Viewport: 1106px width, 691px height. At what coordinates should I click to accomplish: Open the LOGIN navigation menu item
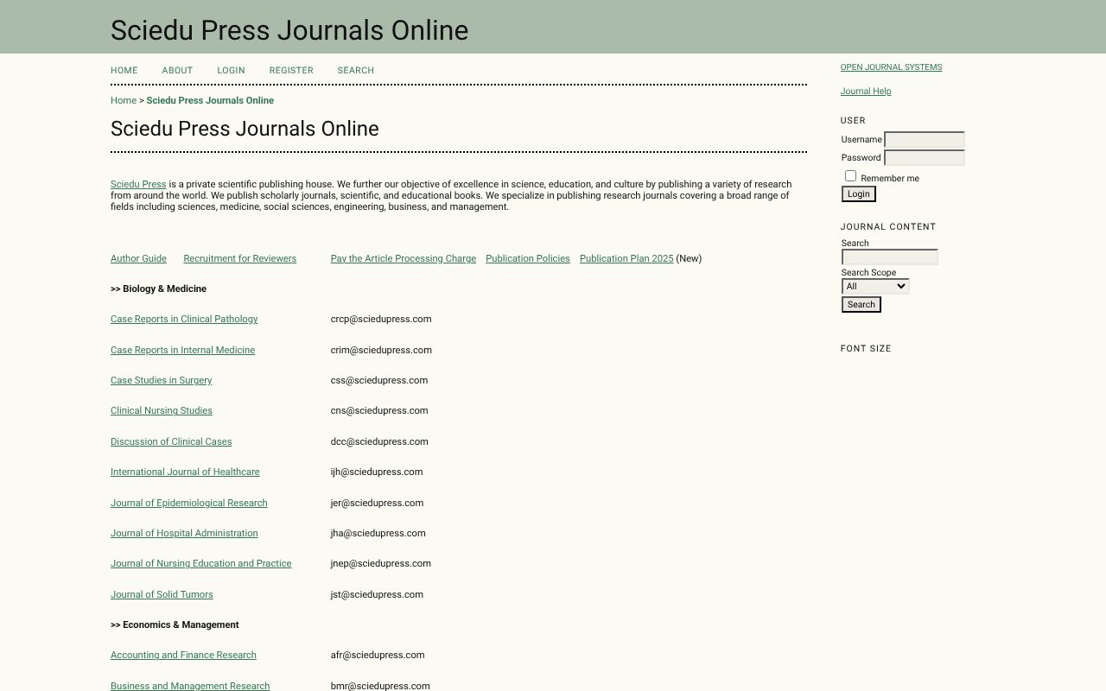tap(231, 70)
